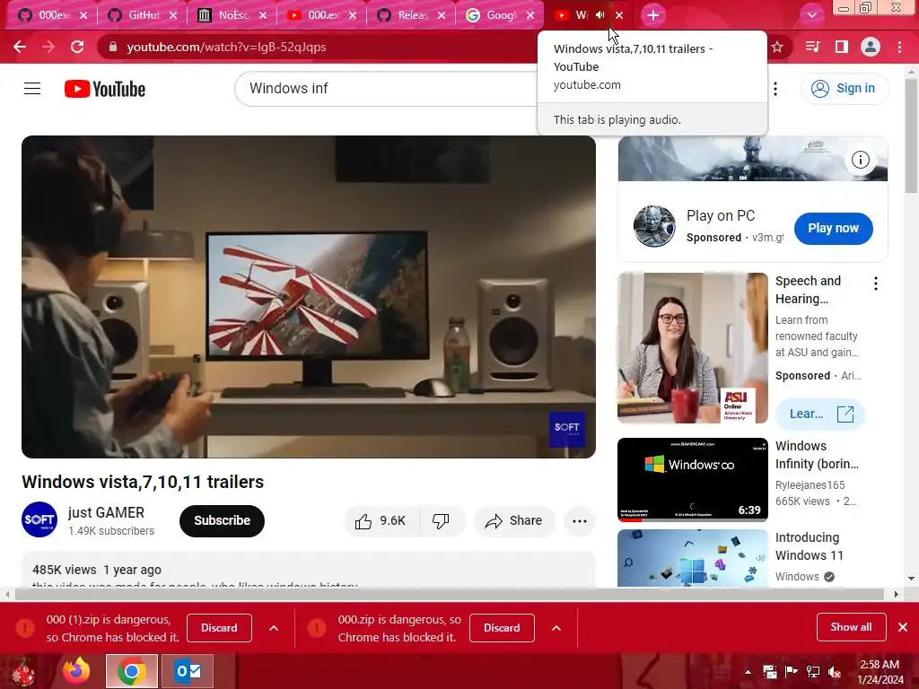Open ad info icon on sponsored banner
Viewport: 919px width, 689px height.
click(861, 160)
